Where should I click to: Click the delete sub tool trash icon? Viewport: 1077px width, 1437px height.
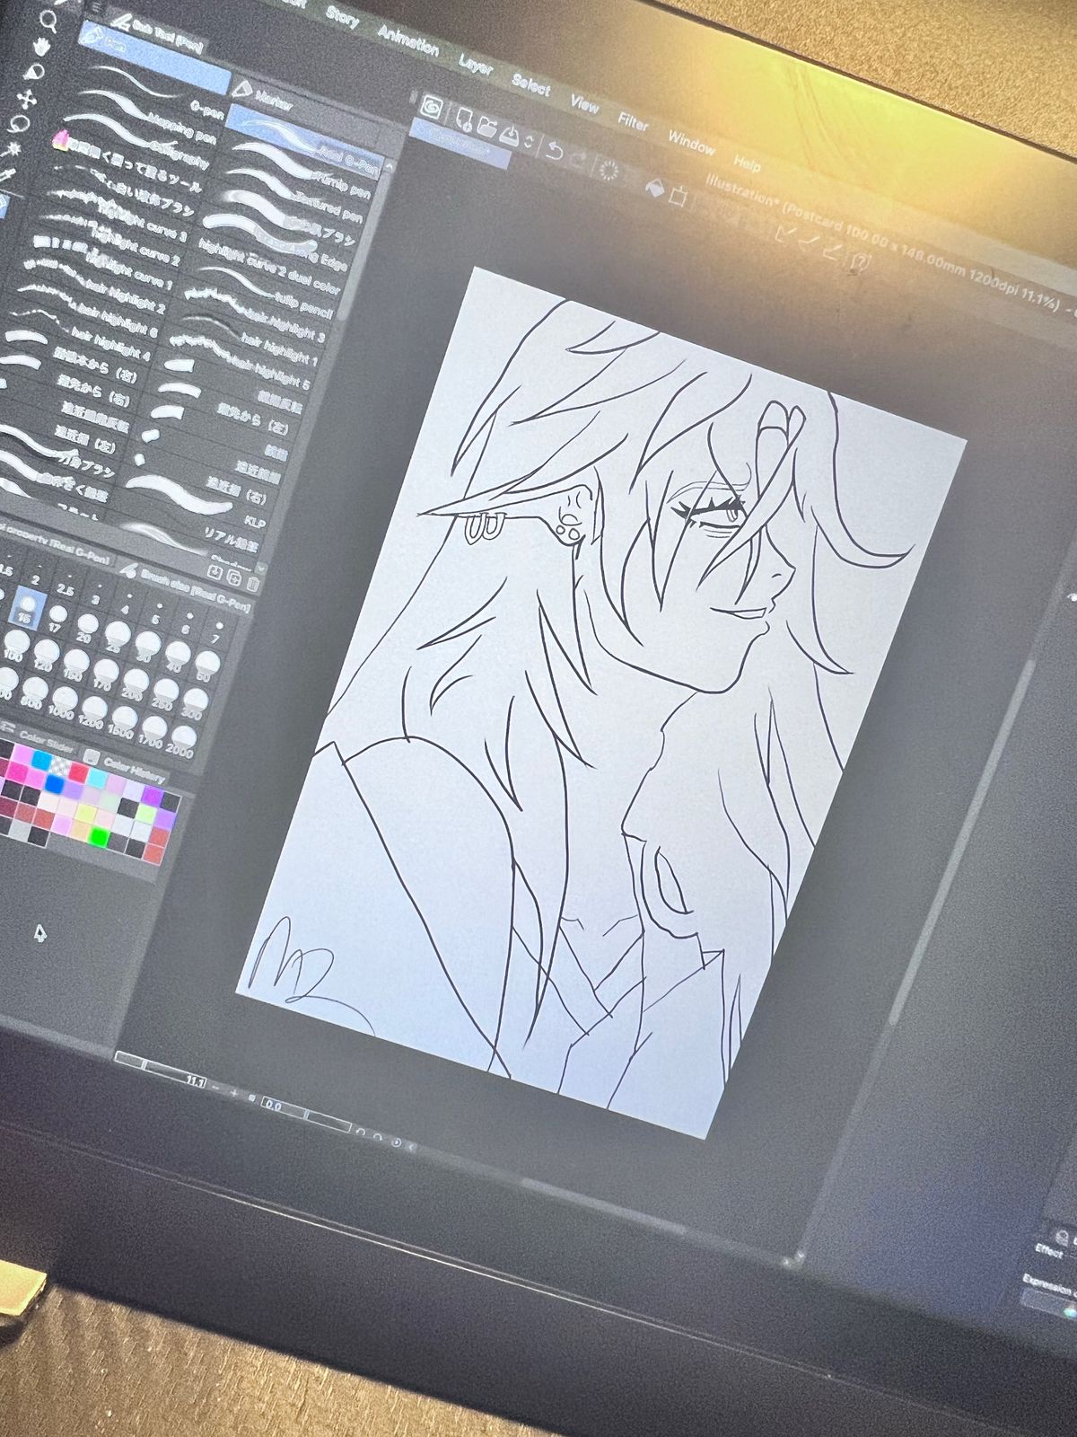coord(253,584)
